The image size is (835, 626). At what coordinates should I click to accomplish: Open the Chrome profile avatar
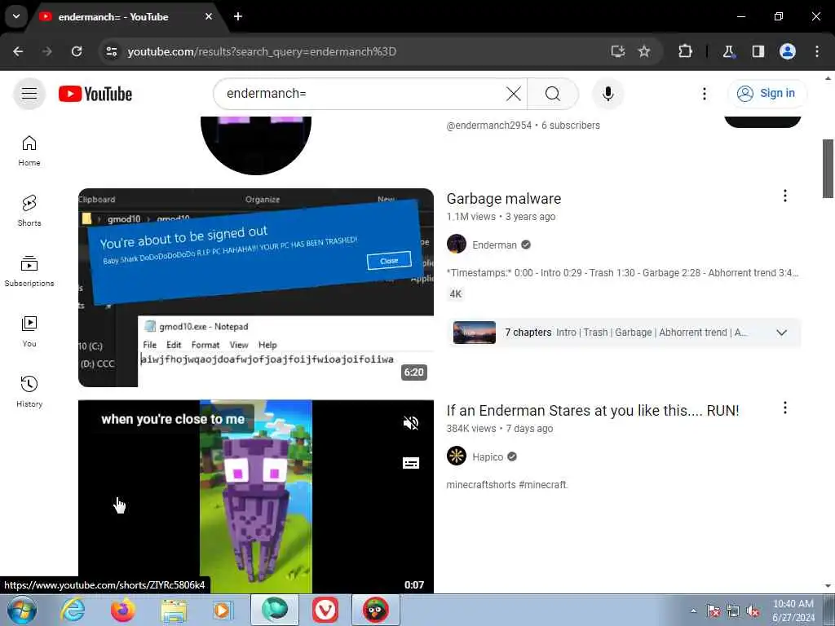(788, 51)
